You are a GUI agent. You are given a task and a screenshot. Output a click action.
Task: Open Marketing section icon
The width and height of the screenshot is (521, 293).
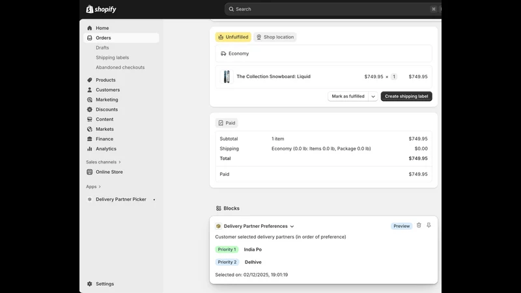pyautogui.click(x=90, y=100)
